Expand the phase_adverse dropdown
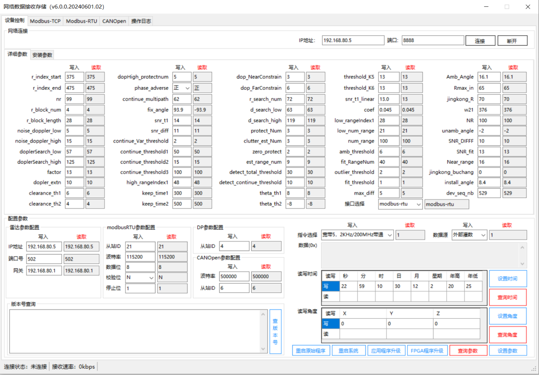 click(x=187, y=88)
